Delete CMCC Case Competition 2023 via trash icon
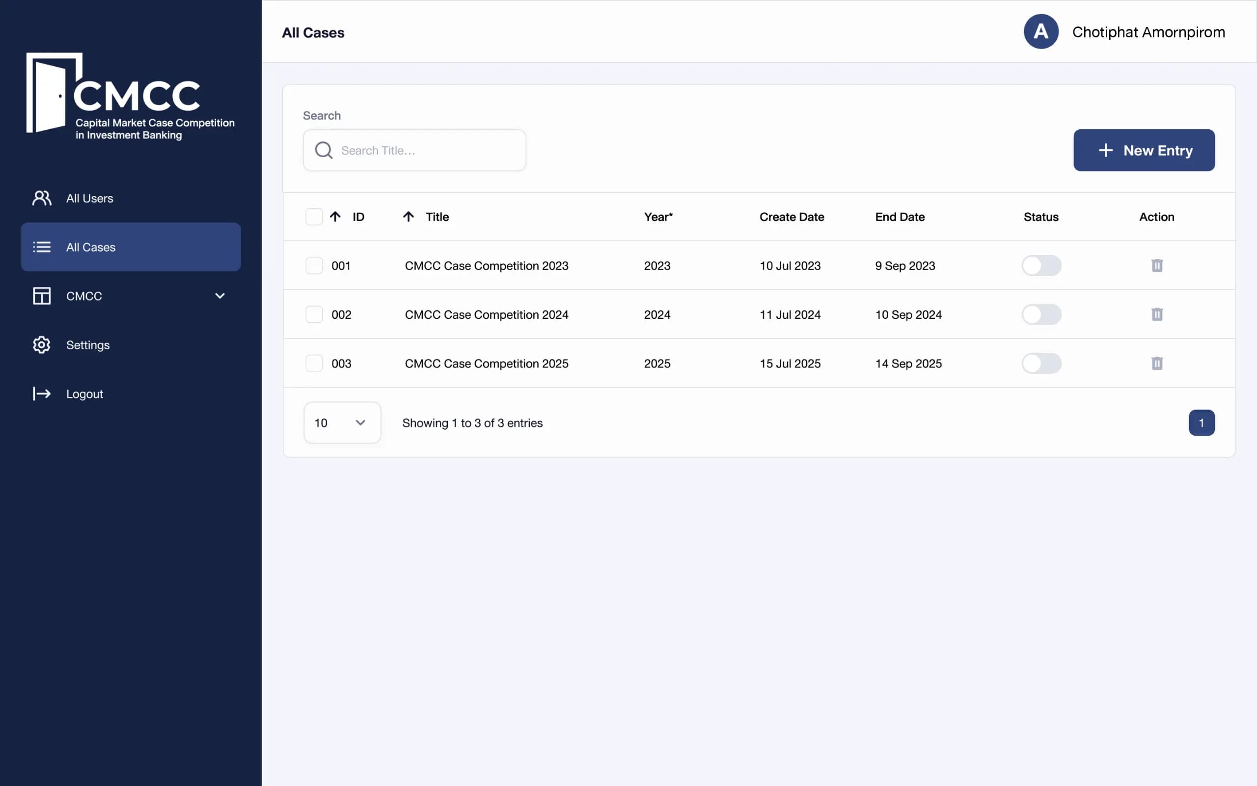 click(x=1157, y=266)
